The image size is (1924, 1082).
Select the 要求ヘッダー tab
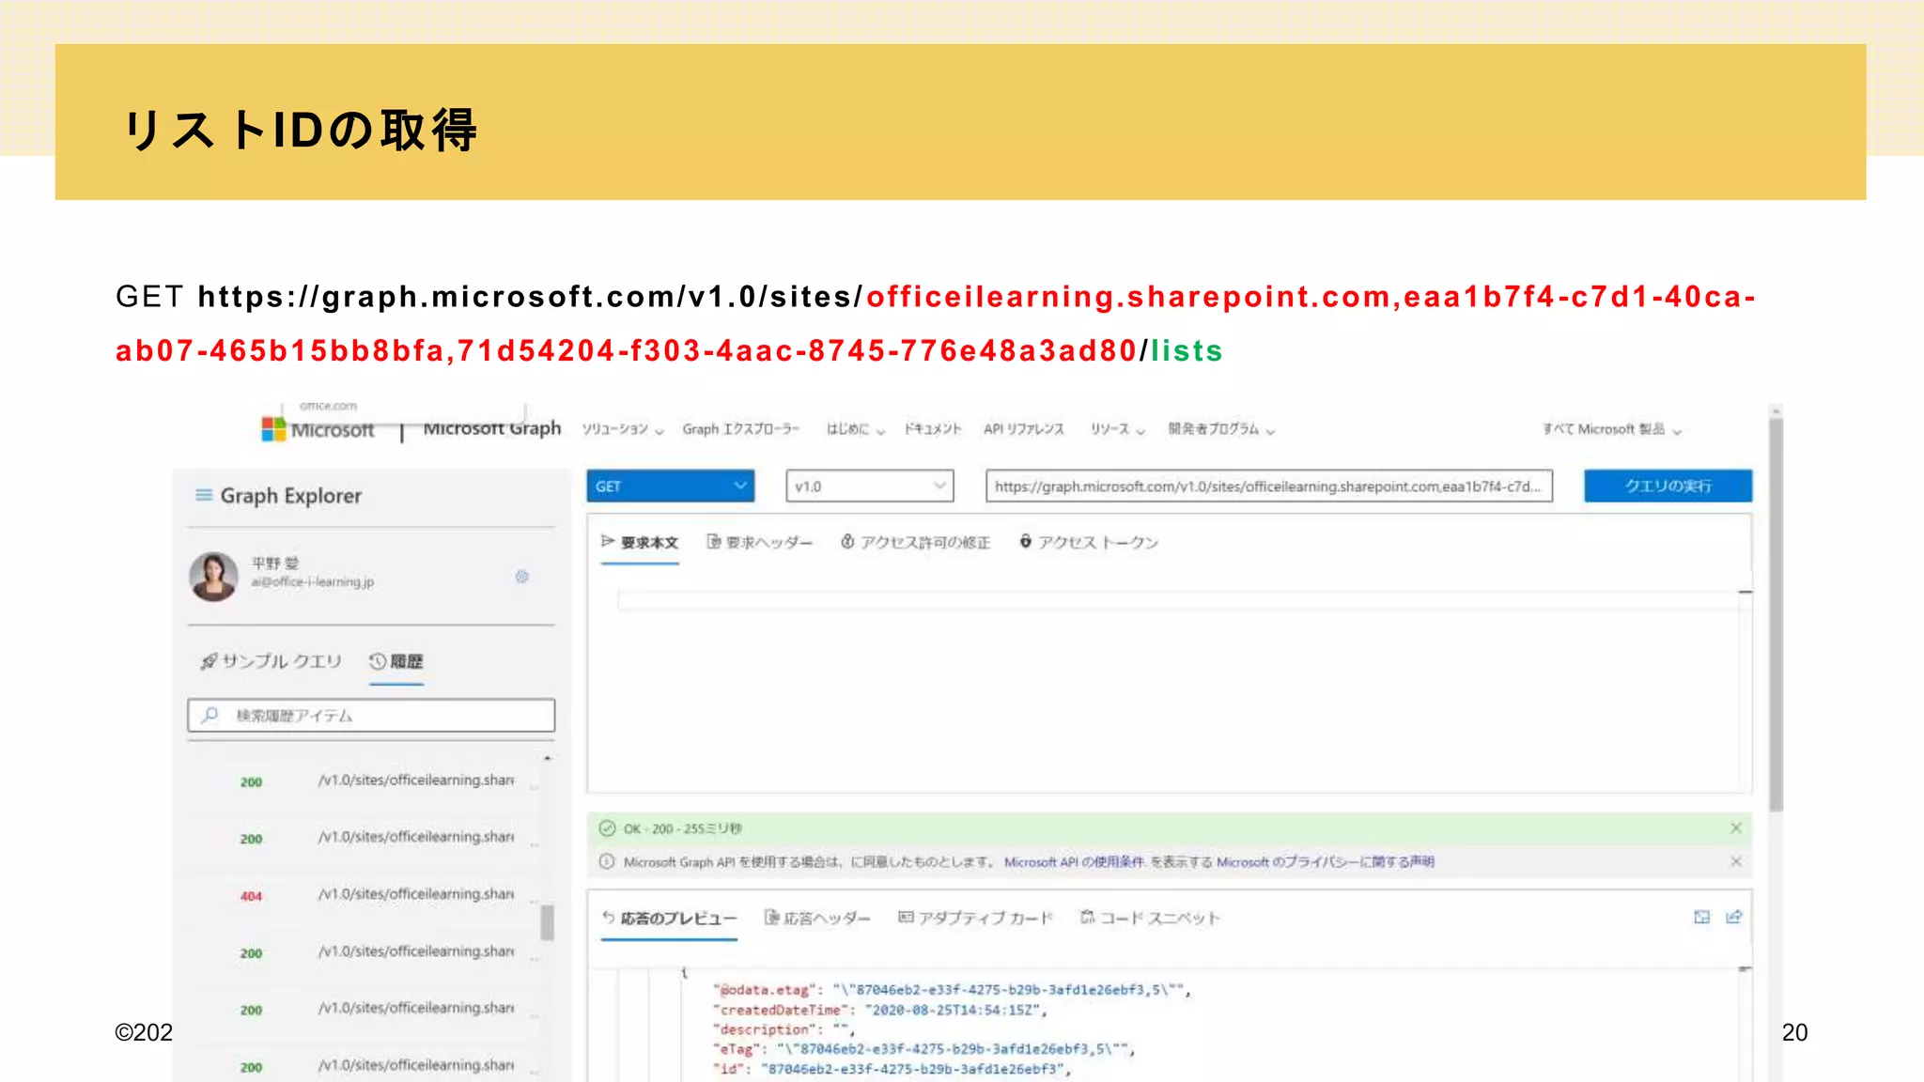[759, 543]
